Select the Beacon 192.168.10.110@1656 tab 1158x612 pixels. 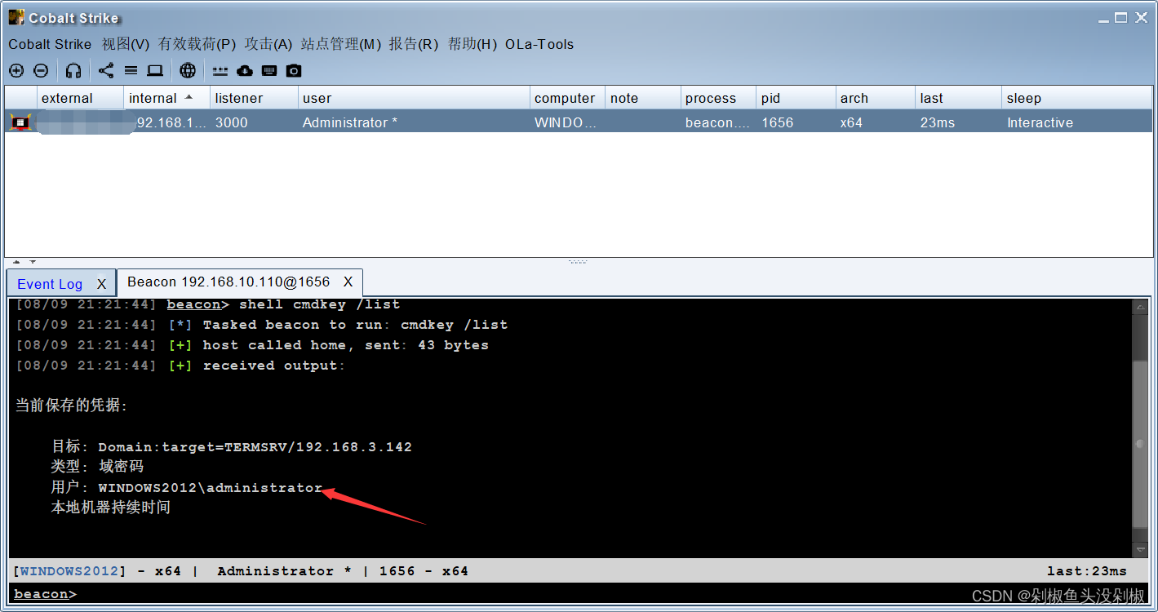point(228,282)
